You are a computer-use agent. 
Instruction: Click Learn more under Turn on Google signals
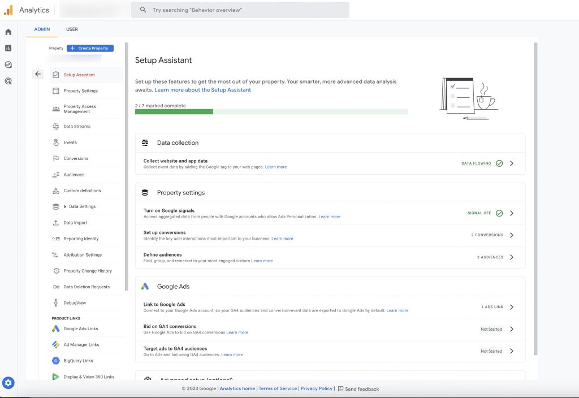click(x=330, y=217)
